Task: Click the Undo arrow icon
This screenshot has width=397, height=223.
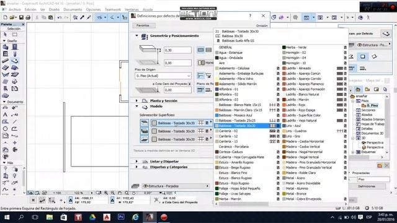Action: (x=60, y=17)
